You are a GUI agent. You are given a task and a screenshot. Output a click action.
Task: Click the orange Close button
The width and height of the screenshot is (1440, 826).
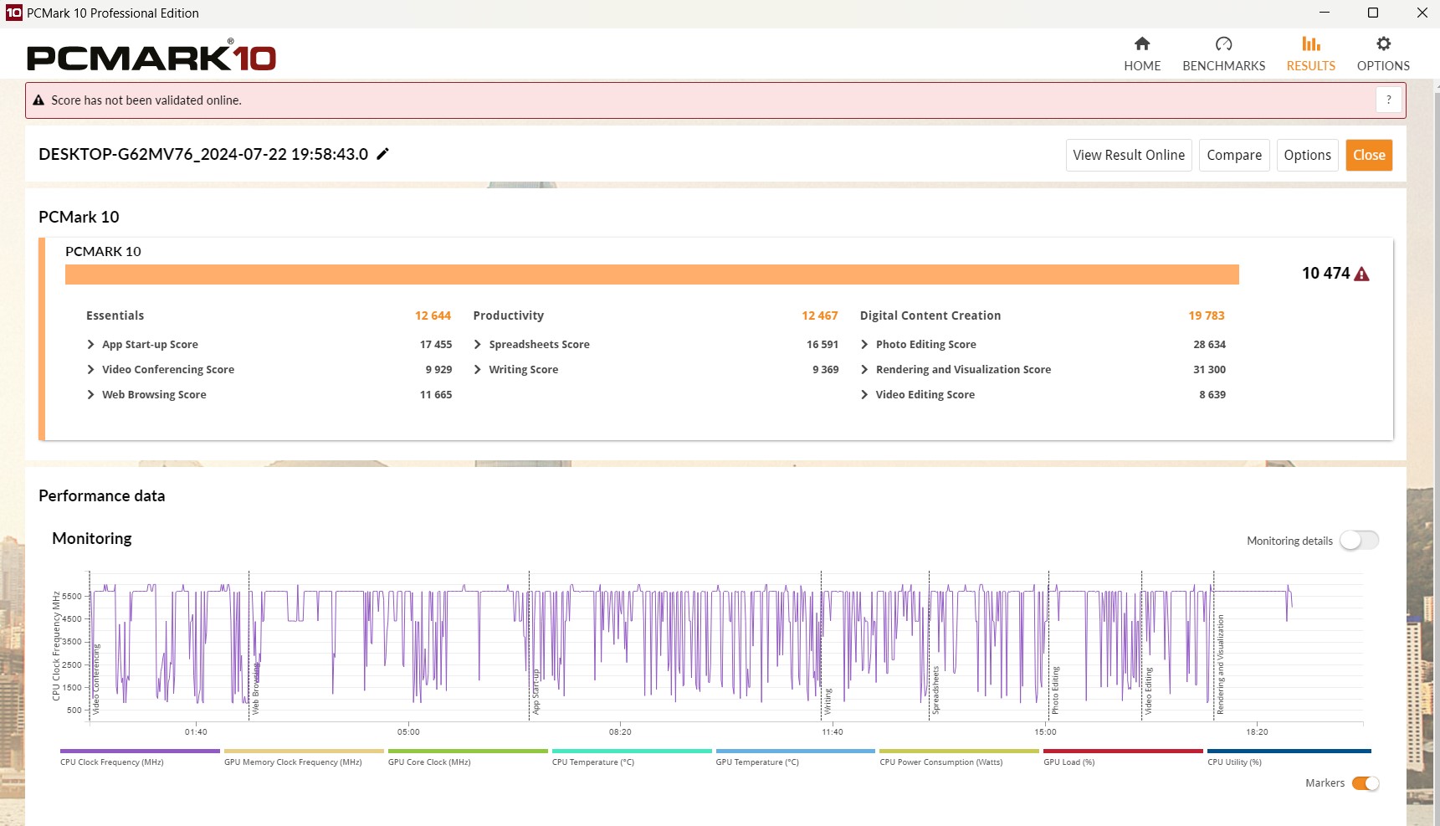pos(1369,155)
